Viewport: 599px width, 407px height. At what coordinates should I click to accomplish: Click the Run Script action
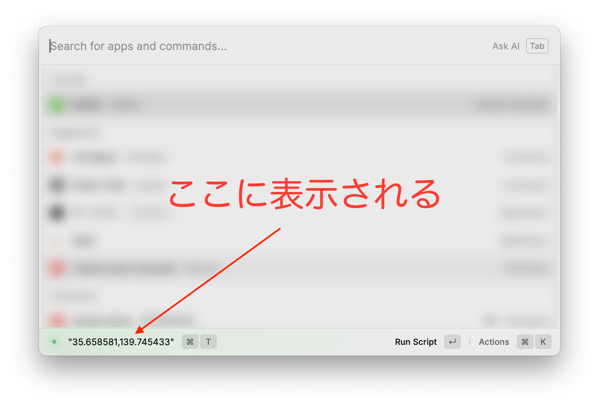coord(416,342)
